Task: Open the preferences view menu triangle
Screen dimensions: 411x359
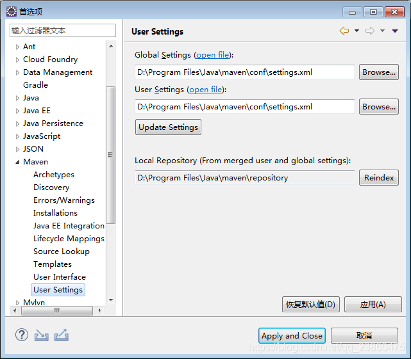Action: pos(395,31)
